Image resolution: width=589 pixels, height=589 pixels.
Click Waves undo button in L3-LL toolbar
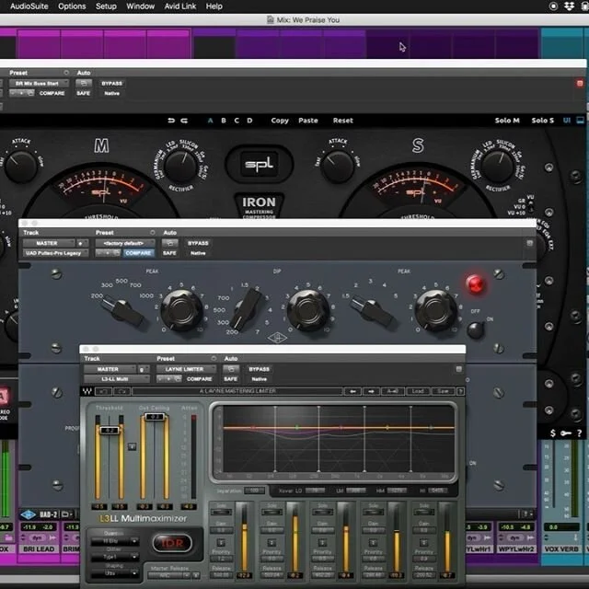pos(104,391)
